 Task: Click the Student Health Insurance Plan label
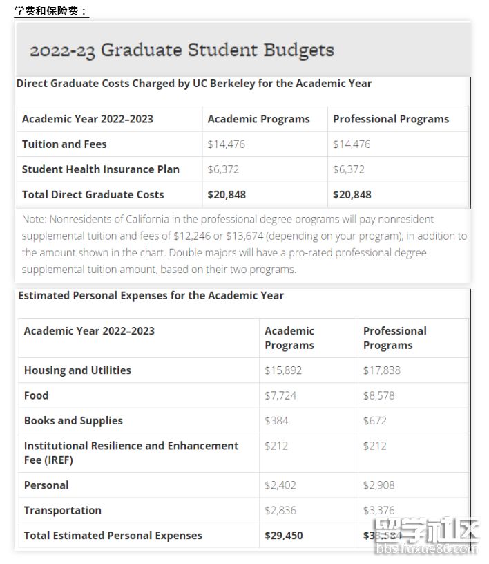pyautogui.click(x=100, y=169)
